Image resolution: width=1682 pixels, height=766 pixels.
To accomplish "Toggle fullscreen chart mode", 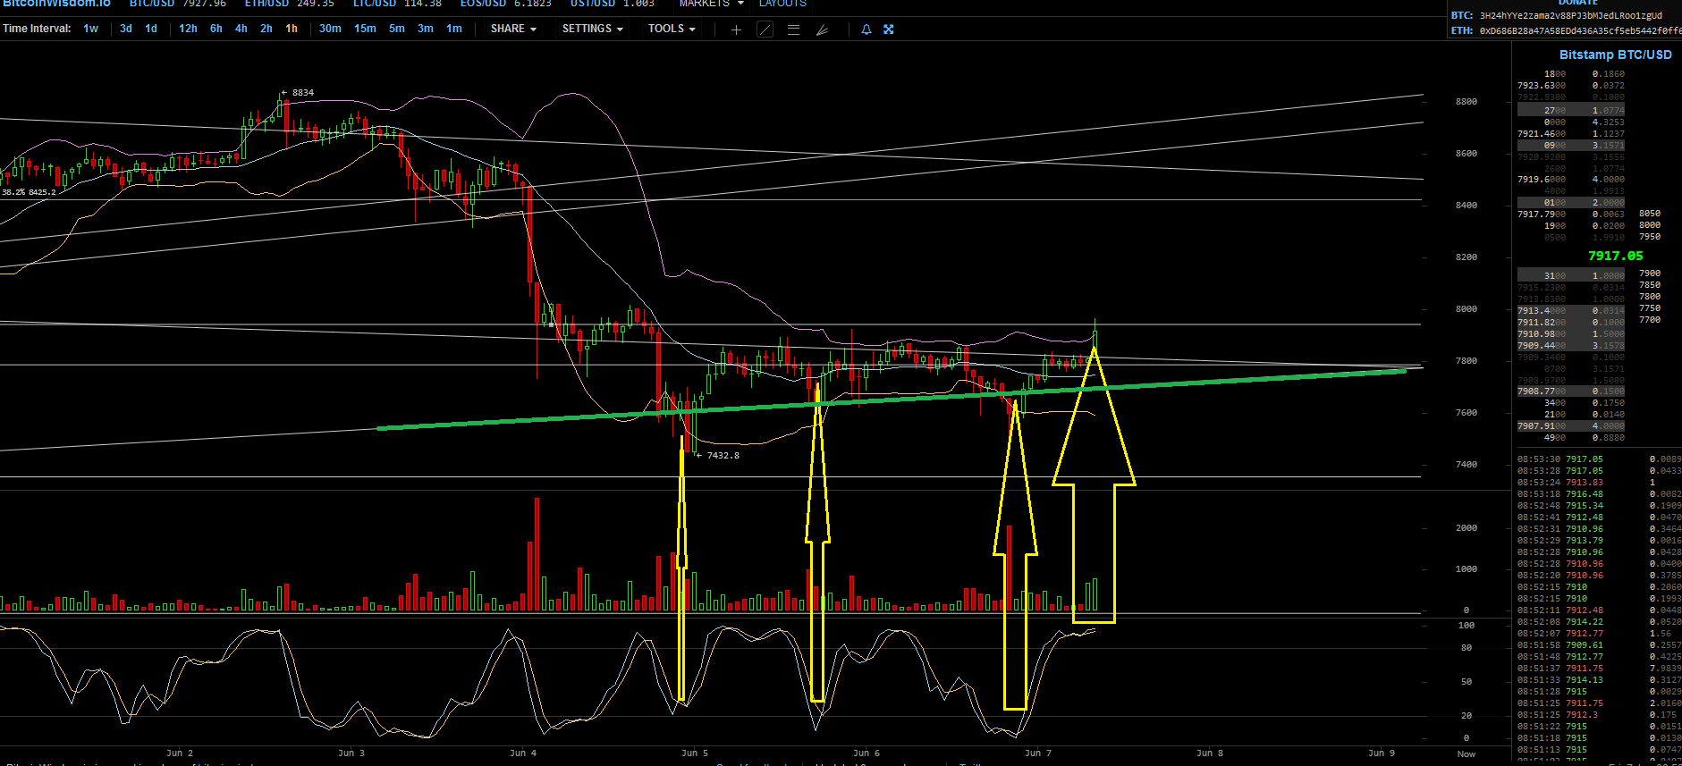I will [x=889, y=29].
